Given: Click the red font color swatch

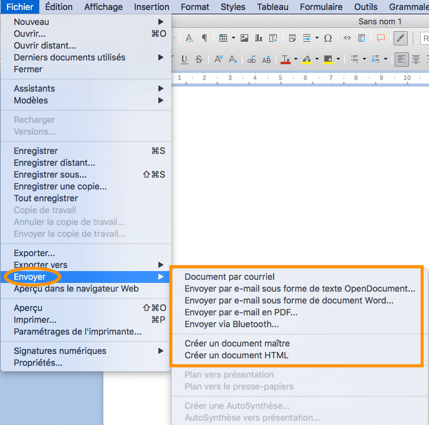Looking at the screenshot, I should coord(286,60).
